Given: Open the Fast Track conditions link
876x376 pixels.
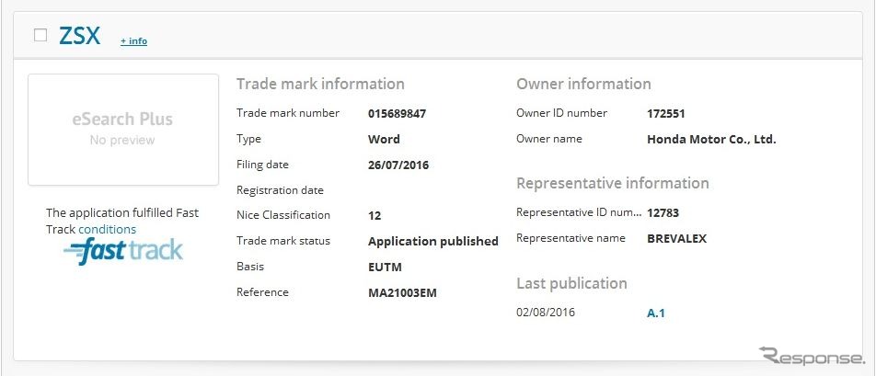Looking at the screenshot, I should (108, 229).
